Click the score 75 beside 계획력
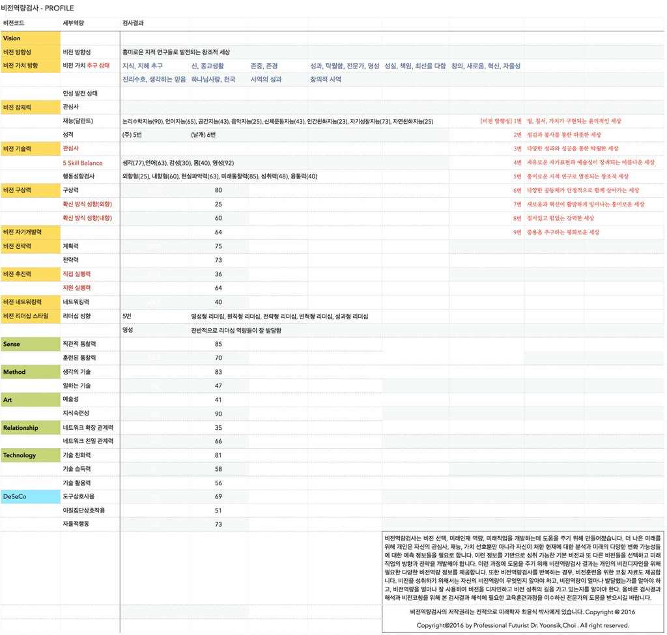667x635 pixels. coord(218,246)
